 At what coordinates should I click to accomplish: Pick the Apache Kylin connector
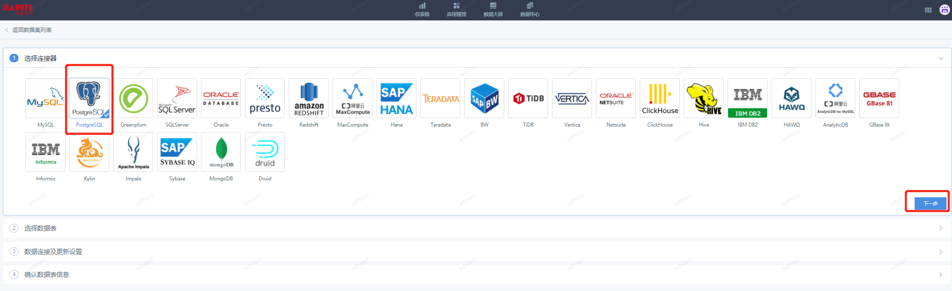pyautogui.click(x=89, y=152)
